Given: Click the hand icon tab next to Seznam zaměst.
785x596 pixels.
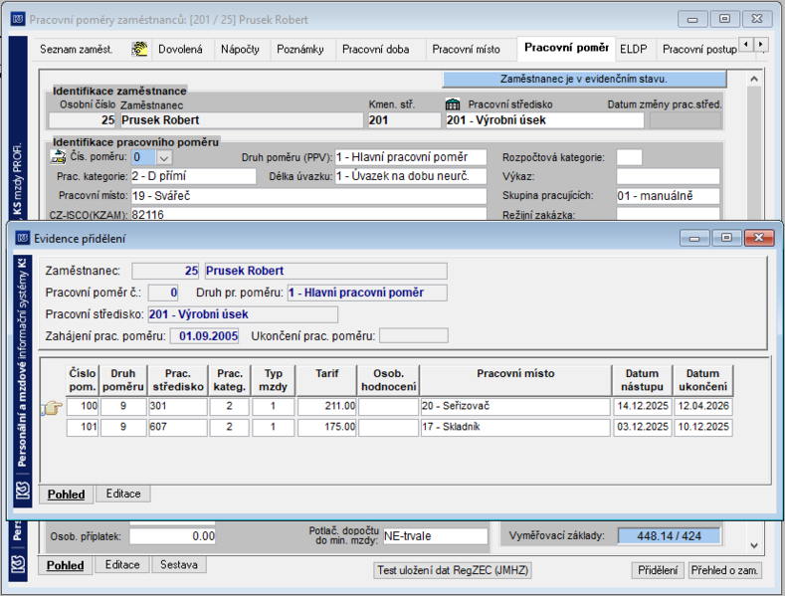Looking at the screenshot, I should [x=139, y=49].
